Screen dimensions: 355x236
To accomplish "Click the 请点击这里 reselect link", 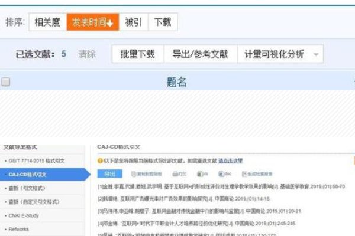I will point(231,161).
